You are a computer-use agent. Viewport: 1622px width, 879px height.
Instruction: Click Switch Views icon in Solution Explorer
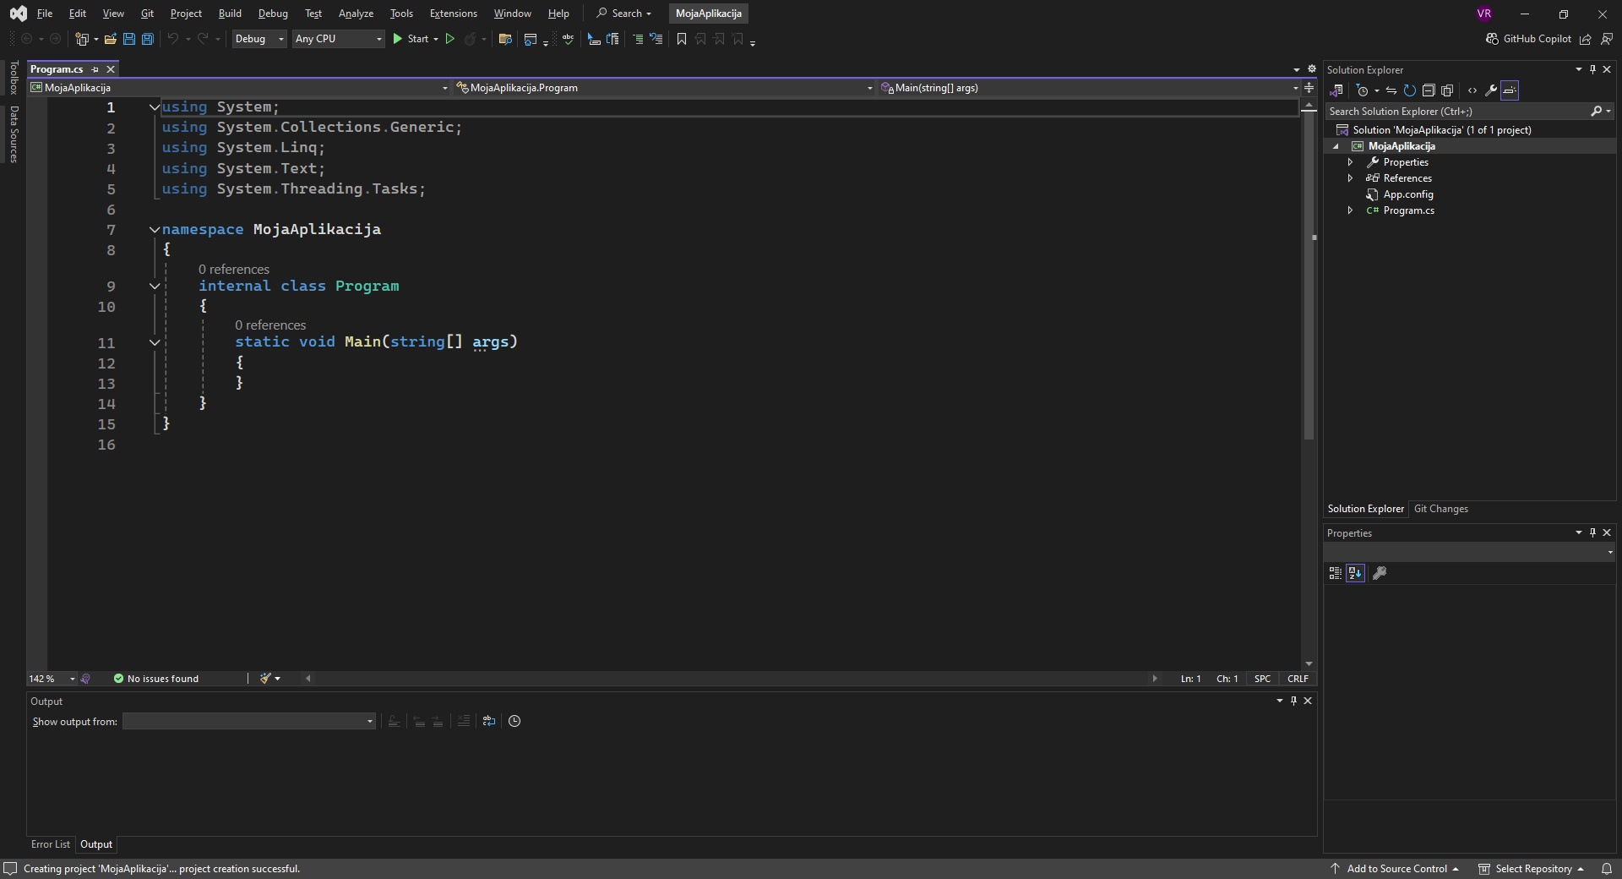point(1336,90)
